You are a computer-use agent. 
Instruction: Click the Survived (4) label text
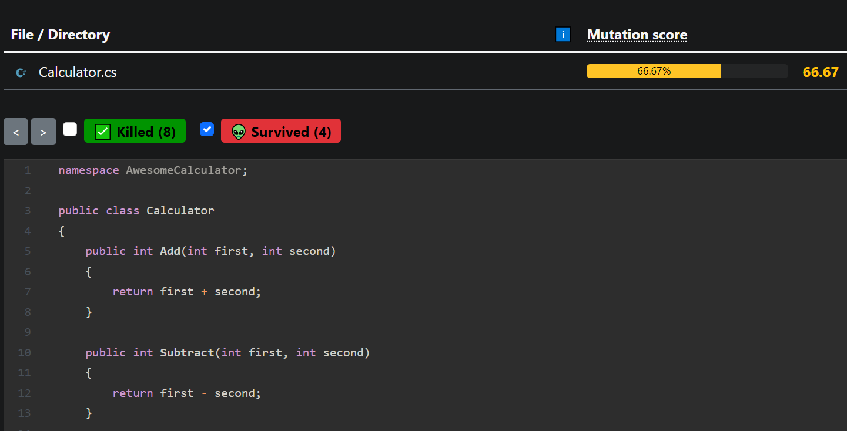[x=291, y=132]
